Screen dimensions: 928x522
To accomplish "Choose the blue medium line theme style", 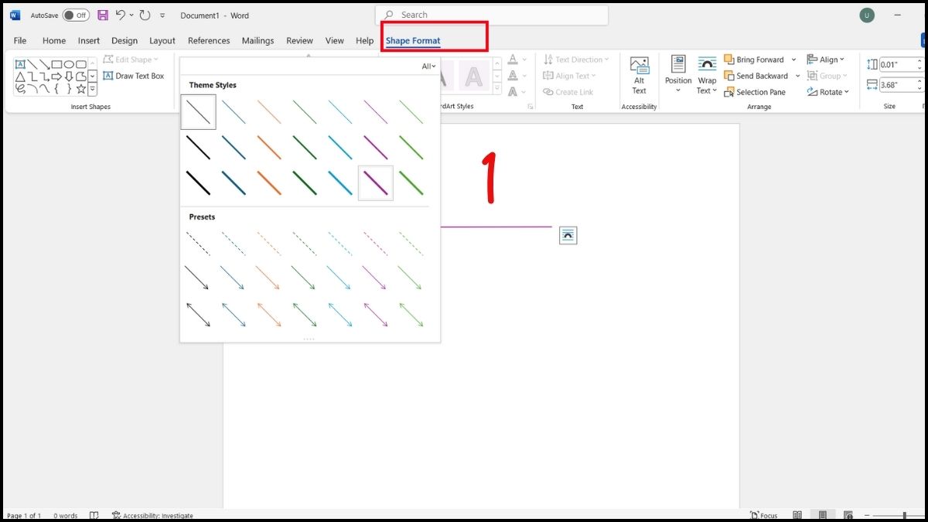I will click(x=234, y=148).
